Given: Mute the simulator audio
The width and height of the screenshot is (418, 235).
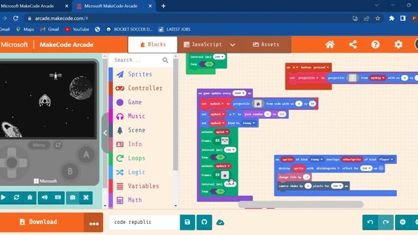Looking at the screenshot, I should (x=44, y=197).
